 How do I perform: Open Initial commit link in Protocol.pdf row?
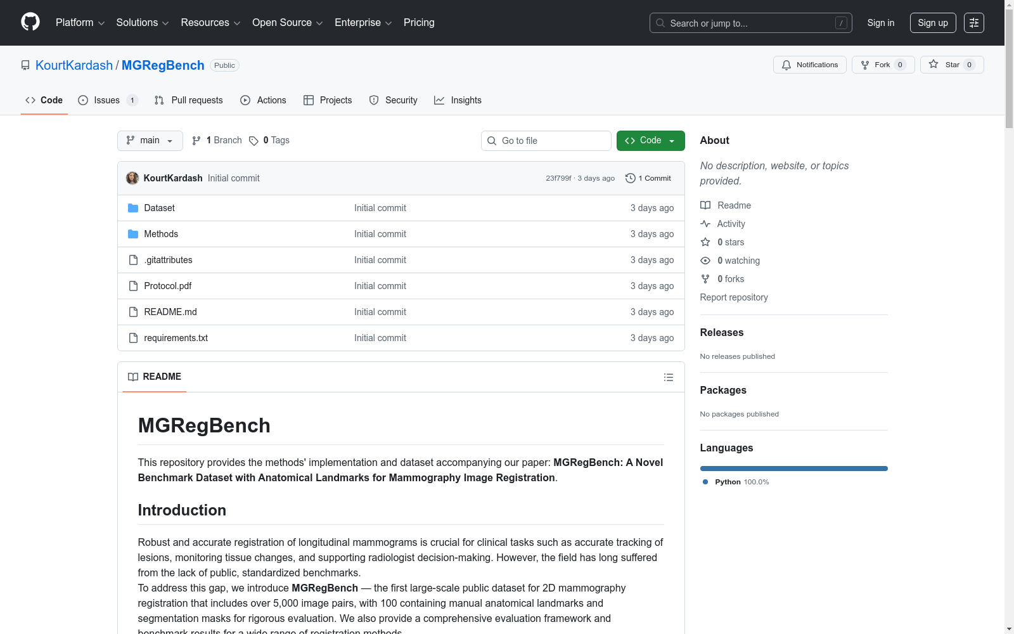pyautogui.click(x=380, y=286)
